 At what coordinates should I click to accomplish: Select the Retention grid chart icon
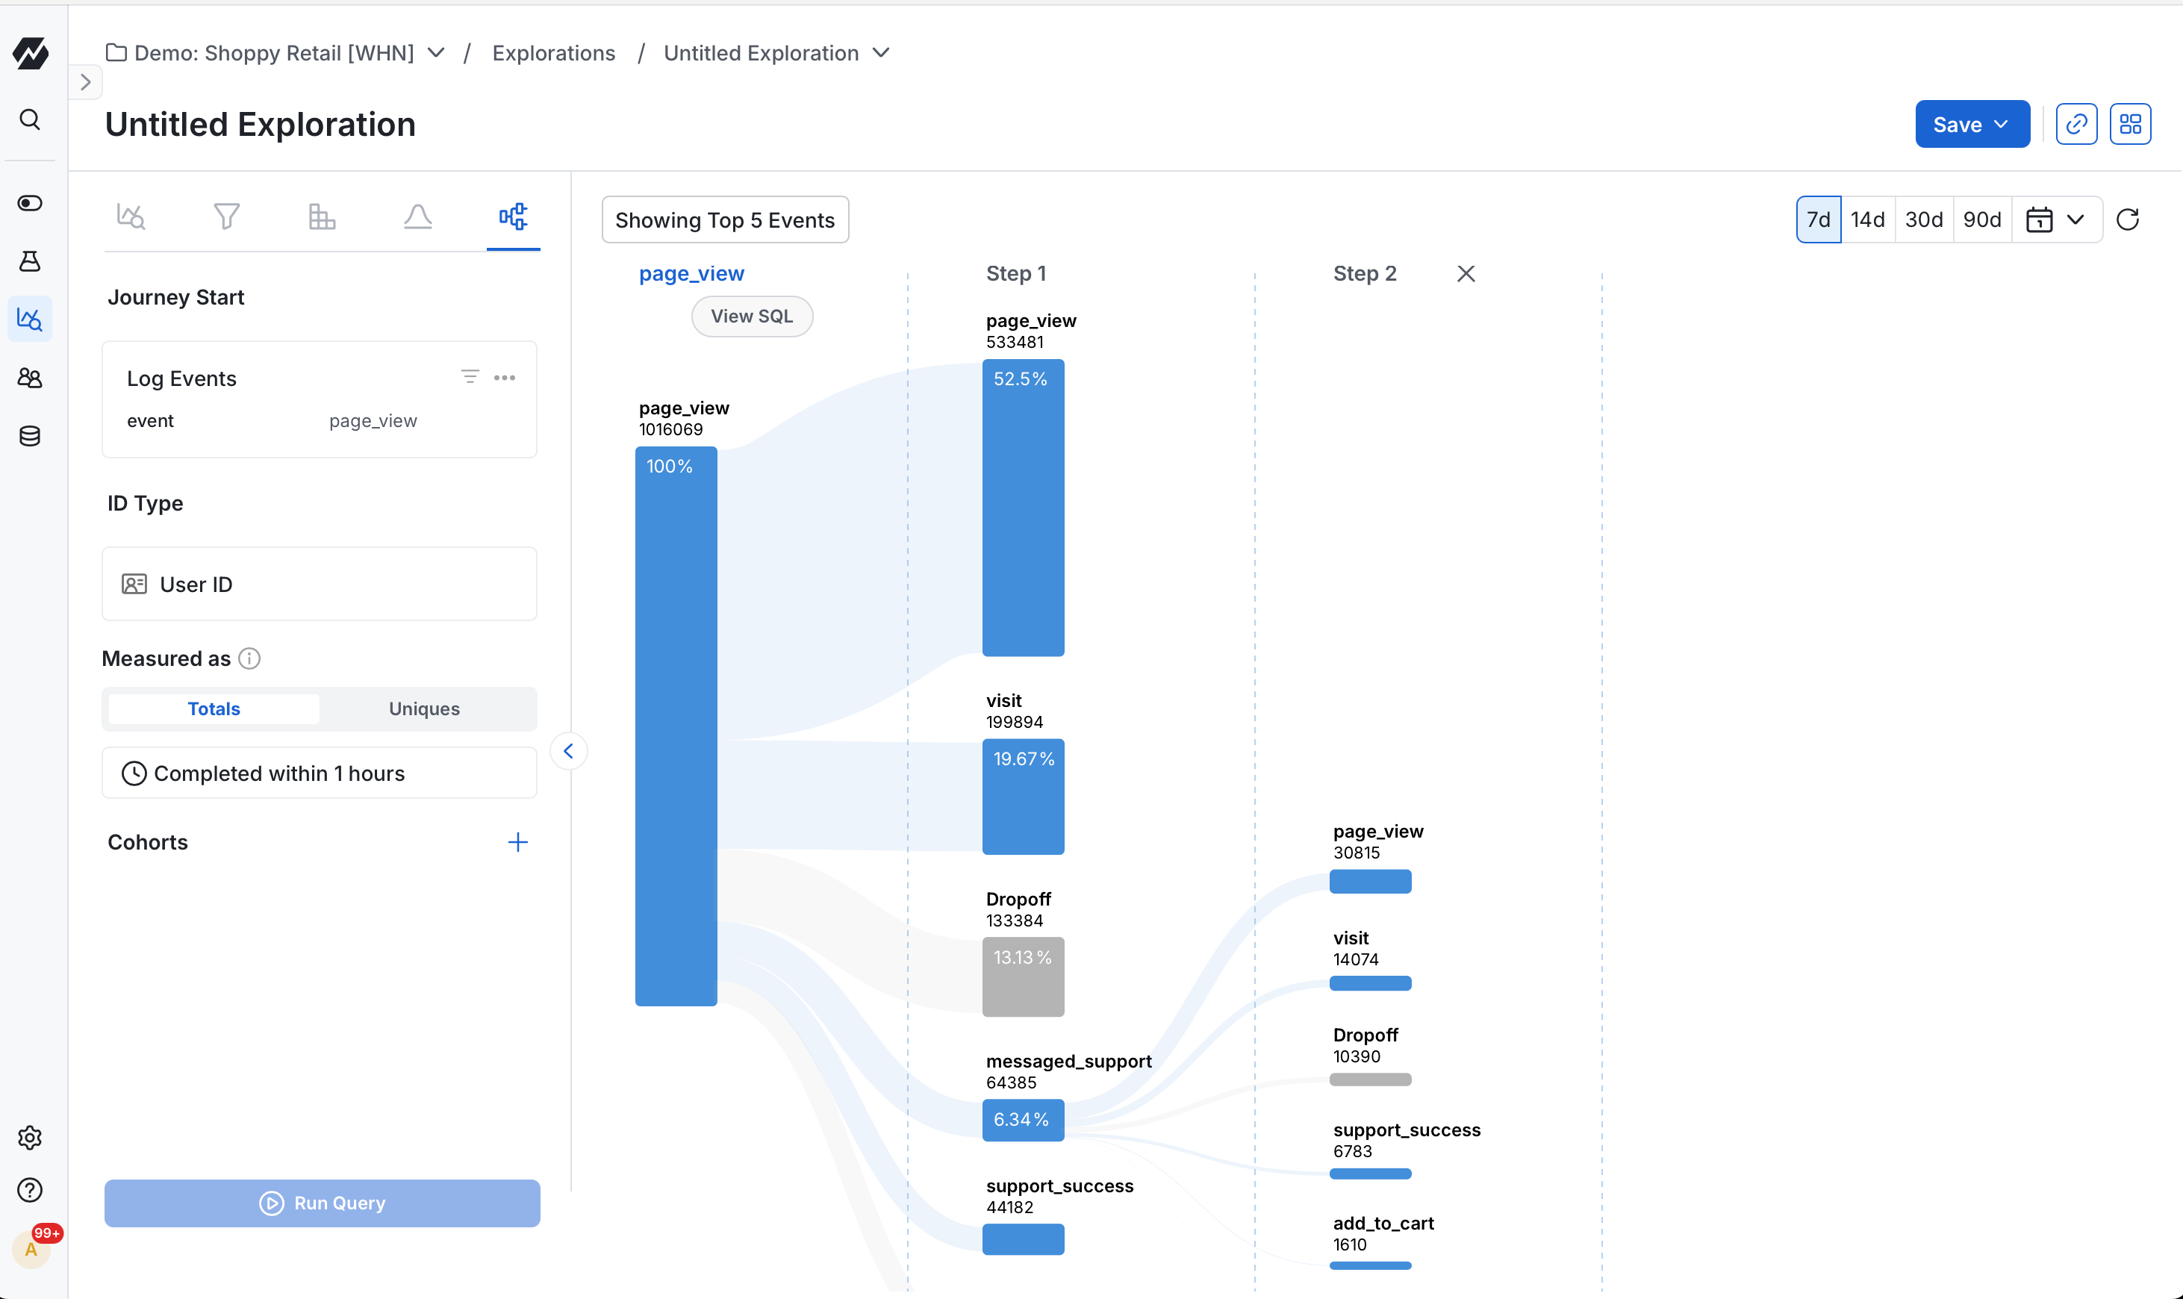322,216
